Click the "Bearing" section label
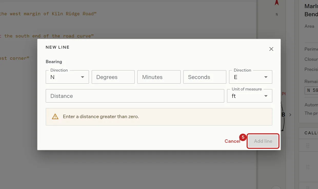The width and height of the screenshot is (318, 189). point(54,62)
